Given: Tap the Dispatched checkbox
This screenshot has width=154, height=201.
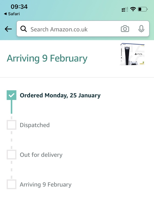Looking at the screenshot, I should pos(11,125).
